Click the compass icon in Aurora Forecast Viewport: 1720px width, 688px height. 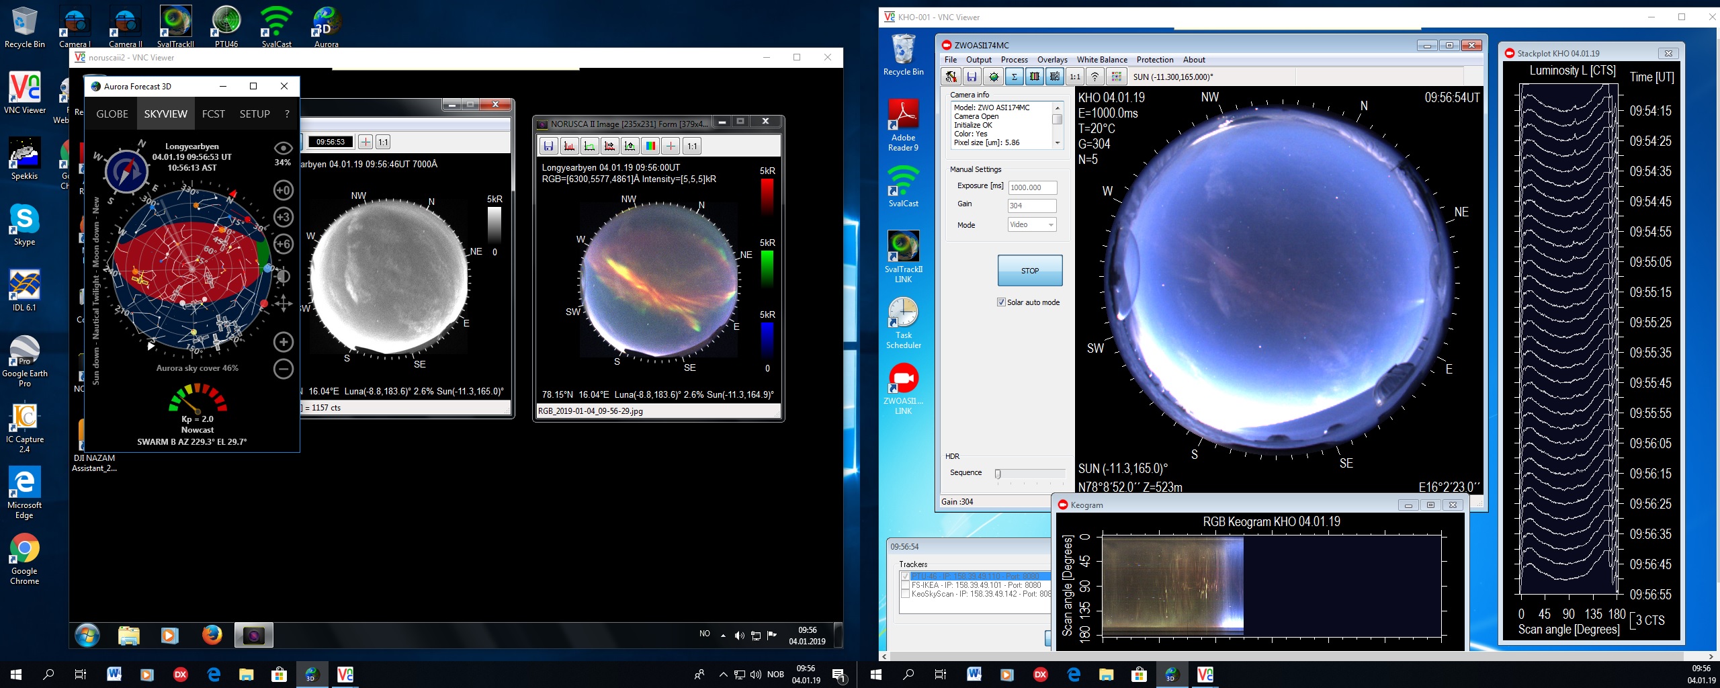coord(126,171)
